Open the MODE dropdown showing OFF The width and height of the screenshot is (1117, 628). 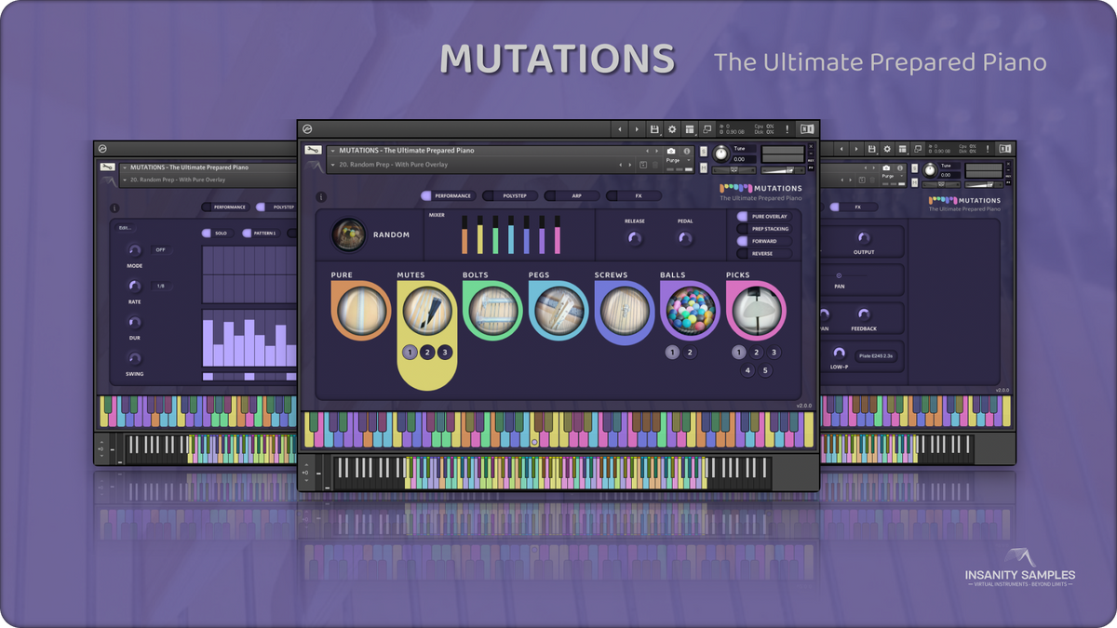[x=160, y=249]
